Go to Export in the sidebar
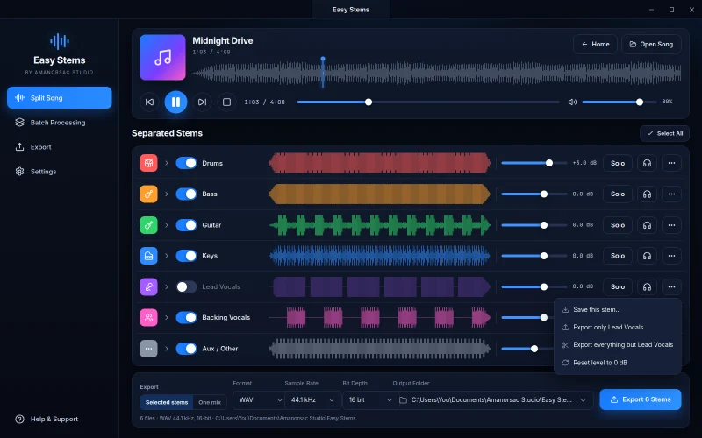Viewport: 702px width, 438px height. (59, 147)
